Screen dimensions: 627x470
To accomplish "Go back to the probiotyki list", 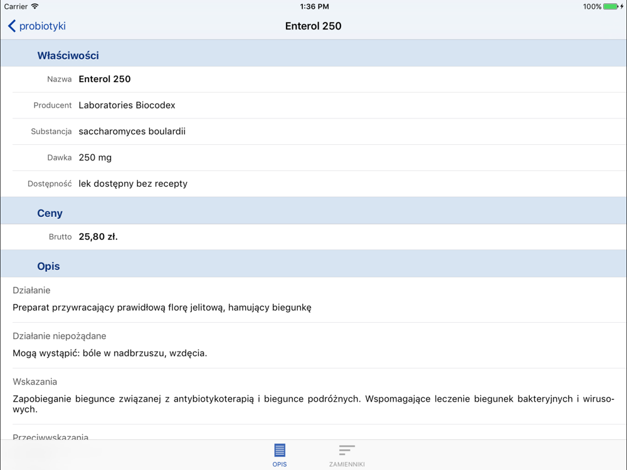I will (x=36, y=26).
